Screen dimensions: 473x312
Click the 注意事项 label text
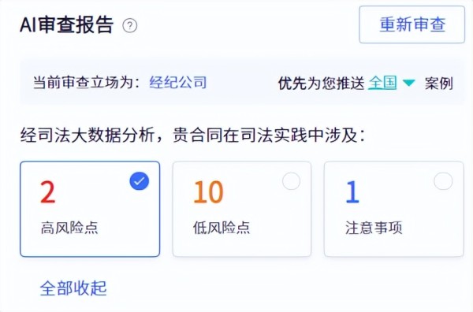pos(374,228)
